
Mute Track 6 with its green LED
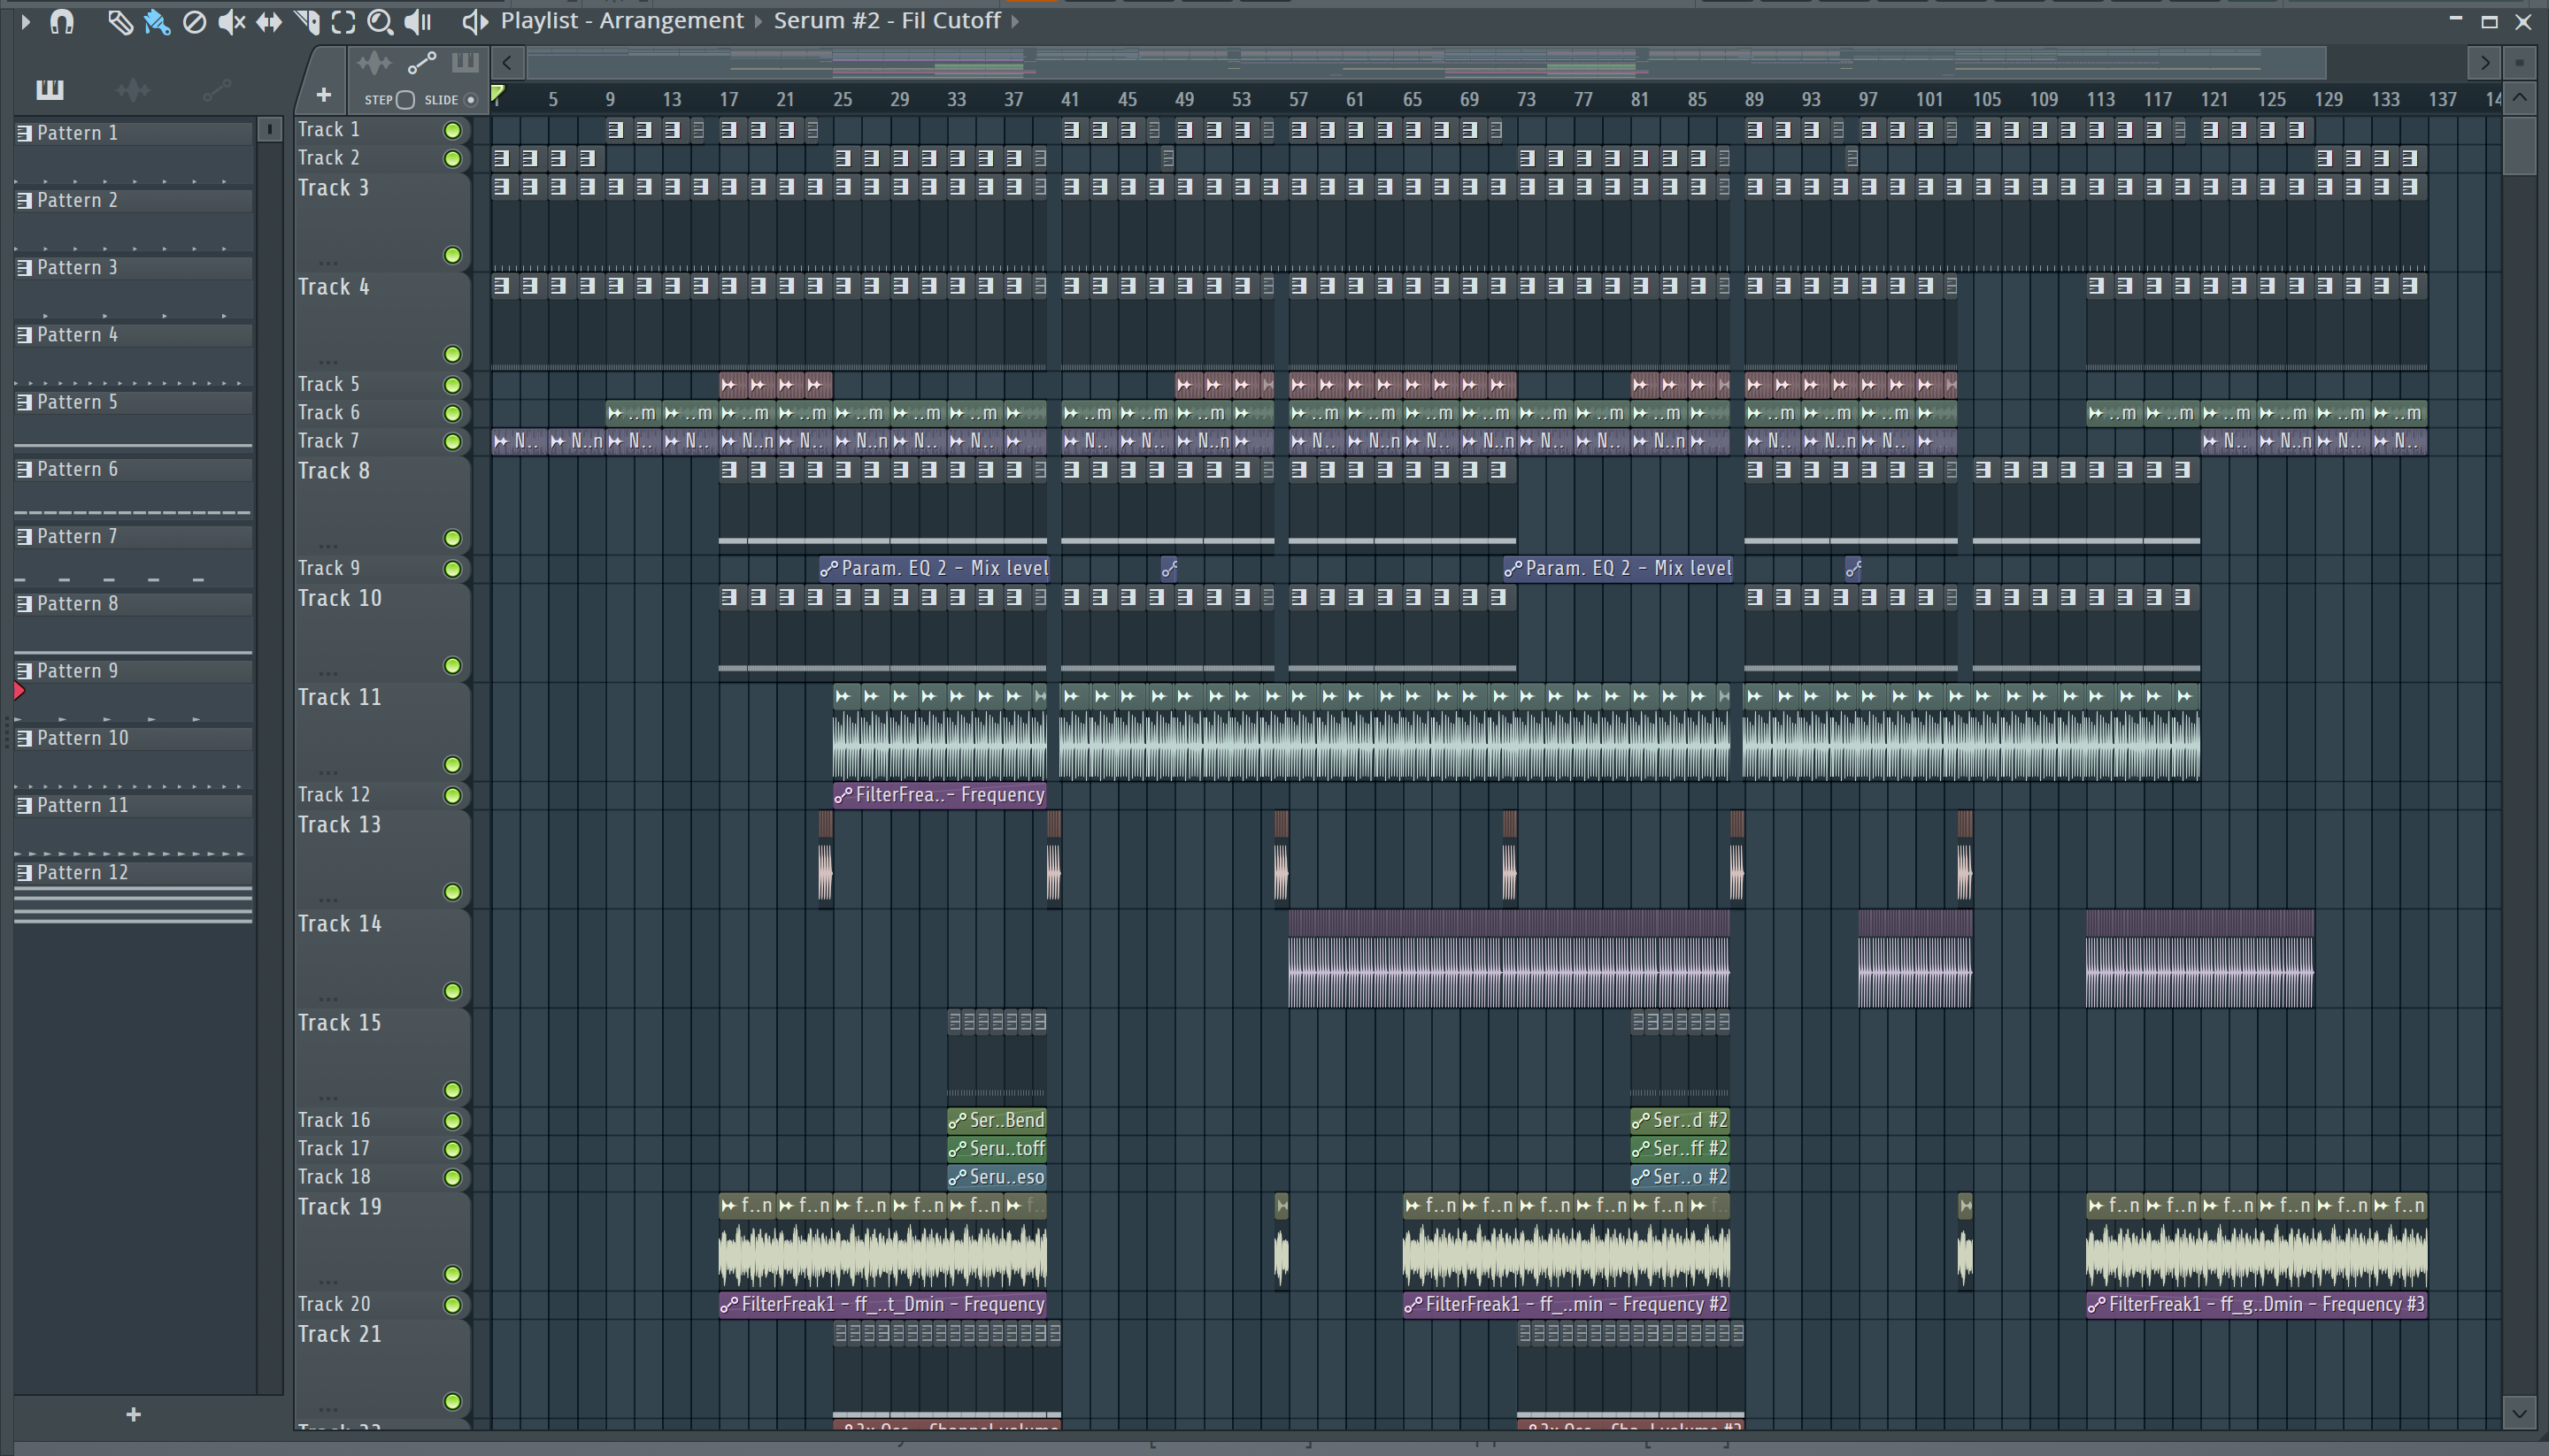[x=452, y=413]
